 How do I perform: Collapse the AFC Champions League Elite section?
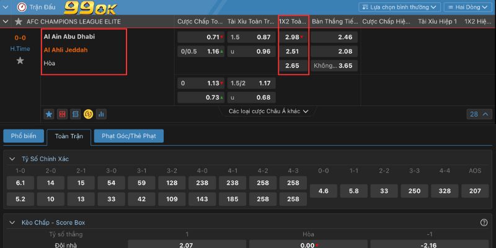6,22
